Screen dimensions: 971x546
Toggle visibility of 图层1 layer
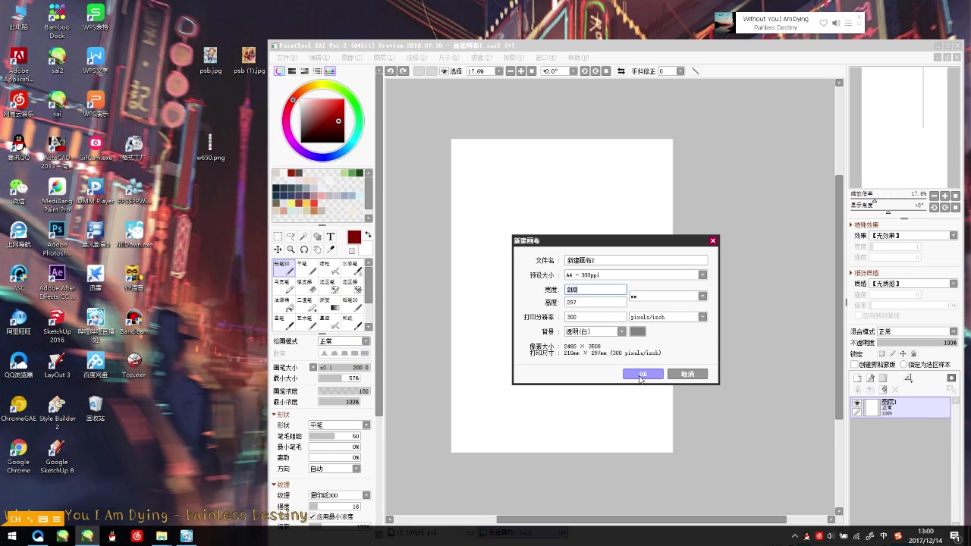point(857,403)
